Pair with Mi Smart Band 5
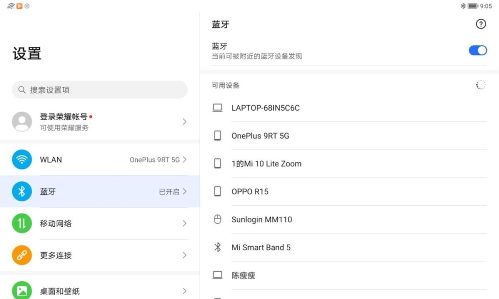The image size is (499, 299). (349, 247)
